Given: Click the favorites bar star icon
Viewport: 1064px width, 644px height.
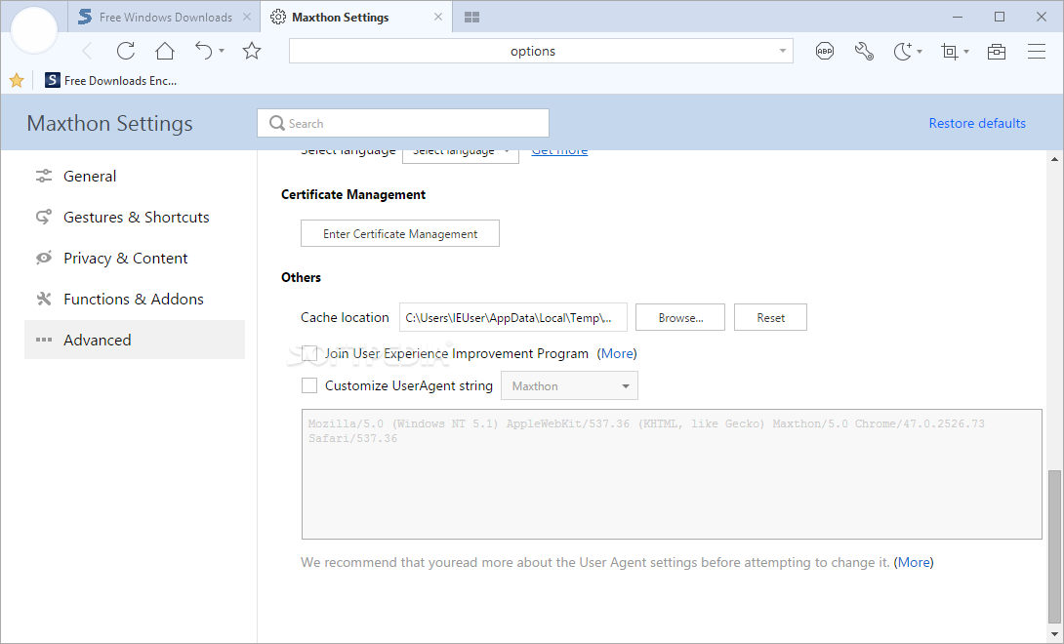Looking at the screenshot, I should click(x=17, y=81).
